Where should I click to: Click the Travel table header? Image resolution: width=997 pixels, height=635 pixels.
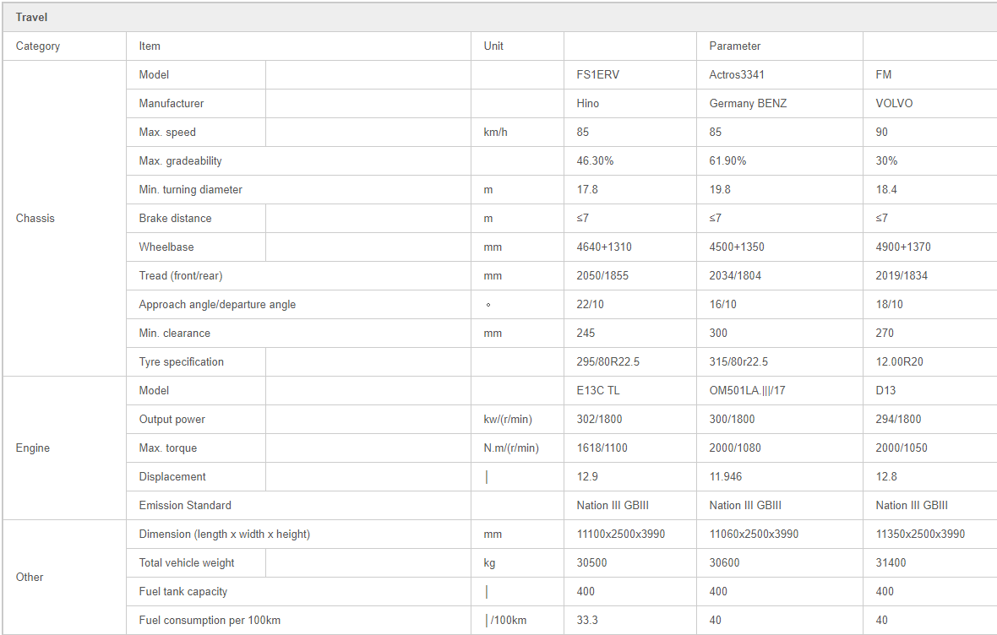click(32, 17)
